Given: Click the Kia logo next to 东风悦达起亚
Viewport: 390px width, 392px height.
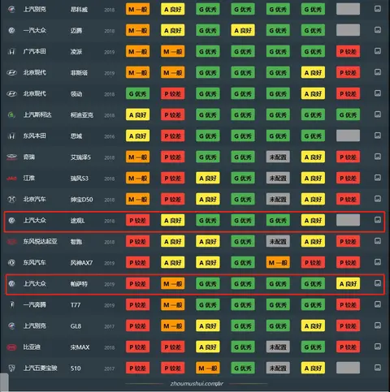Looking at the screenshot, I should click(x=11, y=242).
